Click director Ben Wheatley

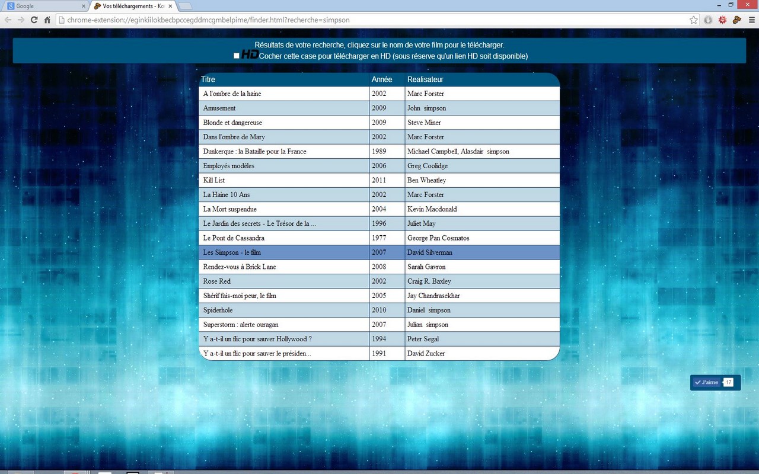click(427, 180)
